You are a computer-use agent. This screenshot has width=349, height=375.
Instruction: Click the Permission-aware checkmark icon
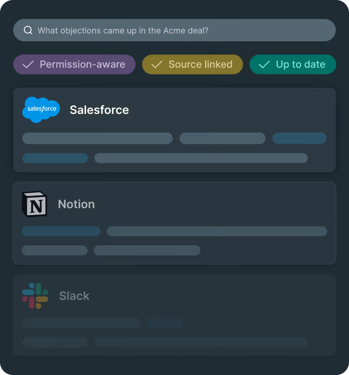[x=28, y=64]
